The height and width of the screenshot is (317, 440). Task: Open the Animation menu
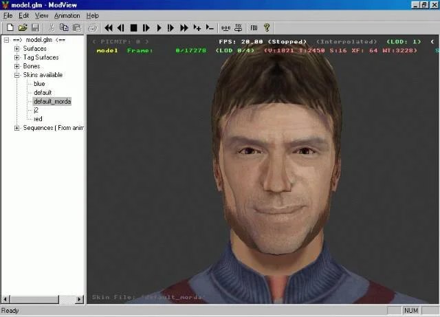tap(67, 16)
